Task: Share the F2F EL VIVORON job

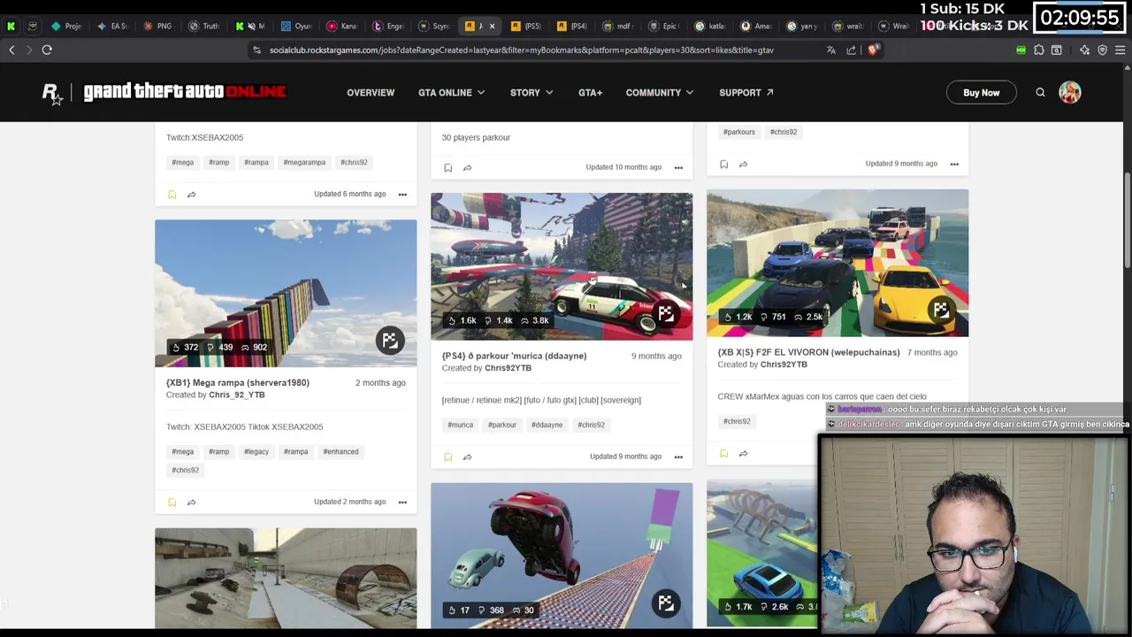Action: coord(743,454)
